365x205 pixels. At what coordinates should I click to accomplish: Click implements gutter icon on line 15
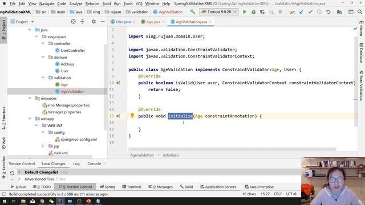click(118, 116)
